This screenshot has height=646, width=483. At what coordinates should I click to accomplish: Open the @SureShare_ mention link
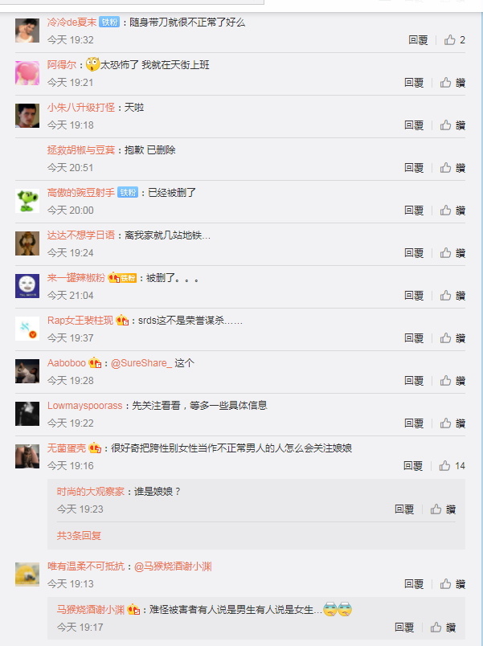click(x=141, y=363)
